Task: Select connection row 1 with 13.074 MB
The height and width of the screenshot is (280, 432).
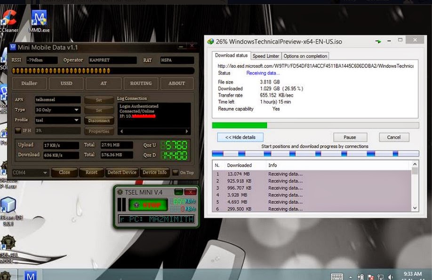Action: (x=312, y=174)
